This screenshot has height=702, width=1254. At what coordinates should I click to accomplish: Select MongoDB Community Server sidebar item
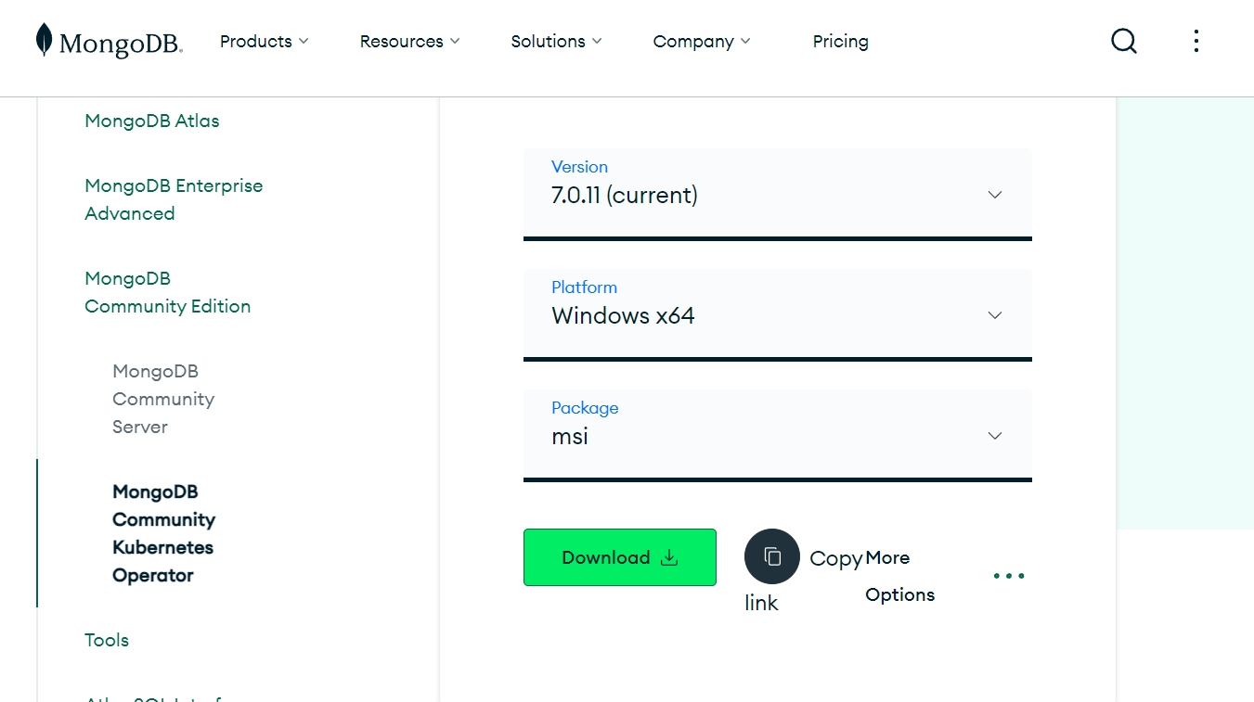(162, 399)
